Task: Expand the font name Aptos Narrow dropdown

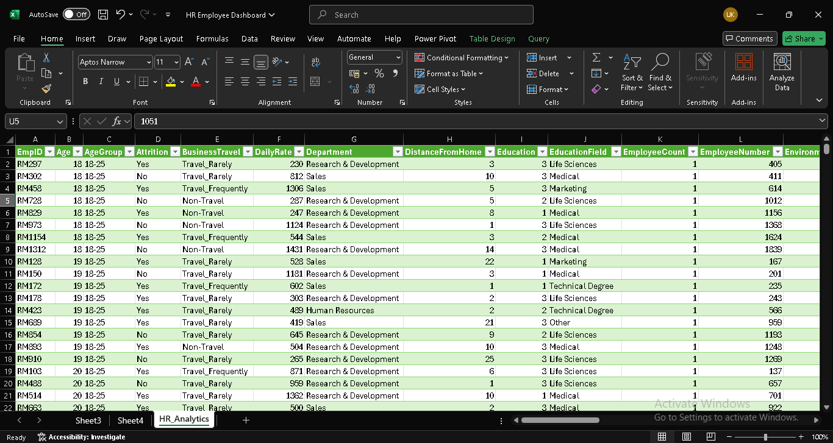Action: [149, 62]
